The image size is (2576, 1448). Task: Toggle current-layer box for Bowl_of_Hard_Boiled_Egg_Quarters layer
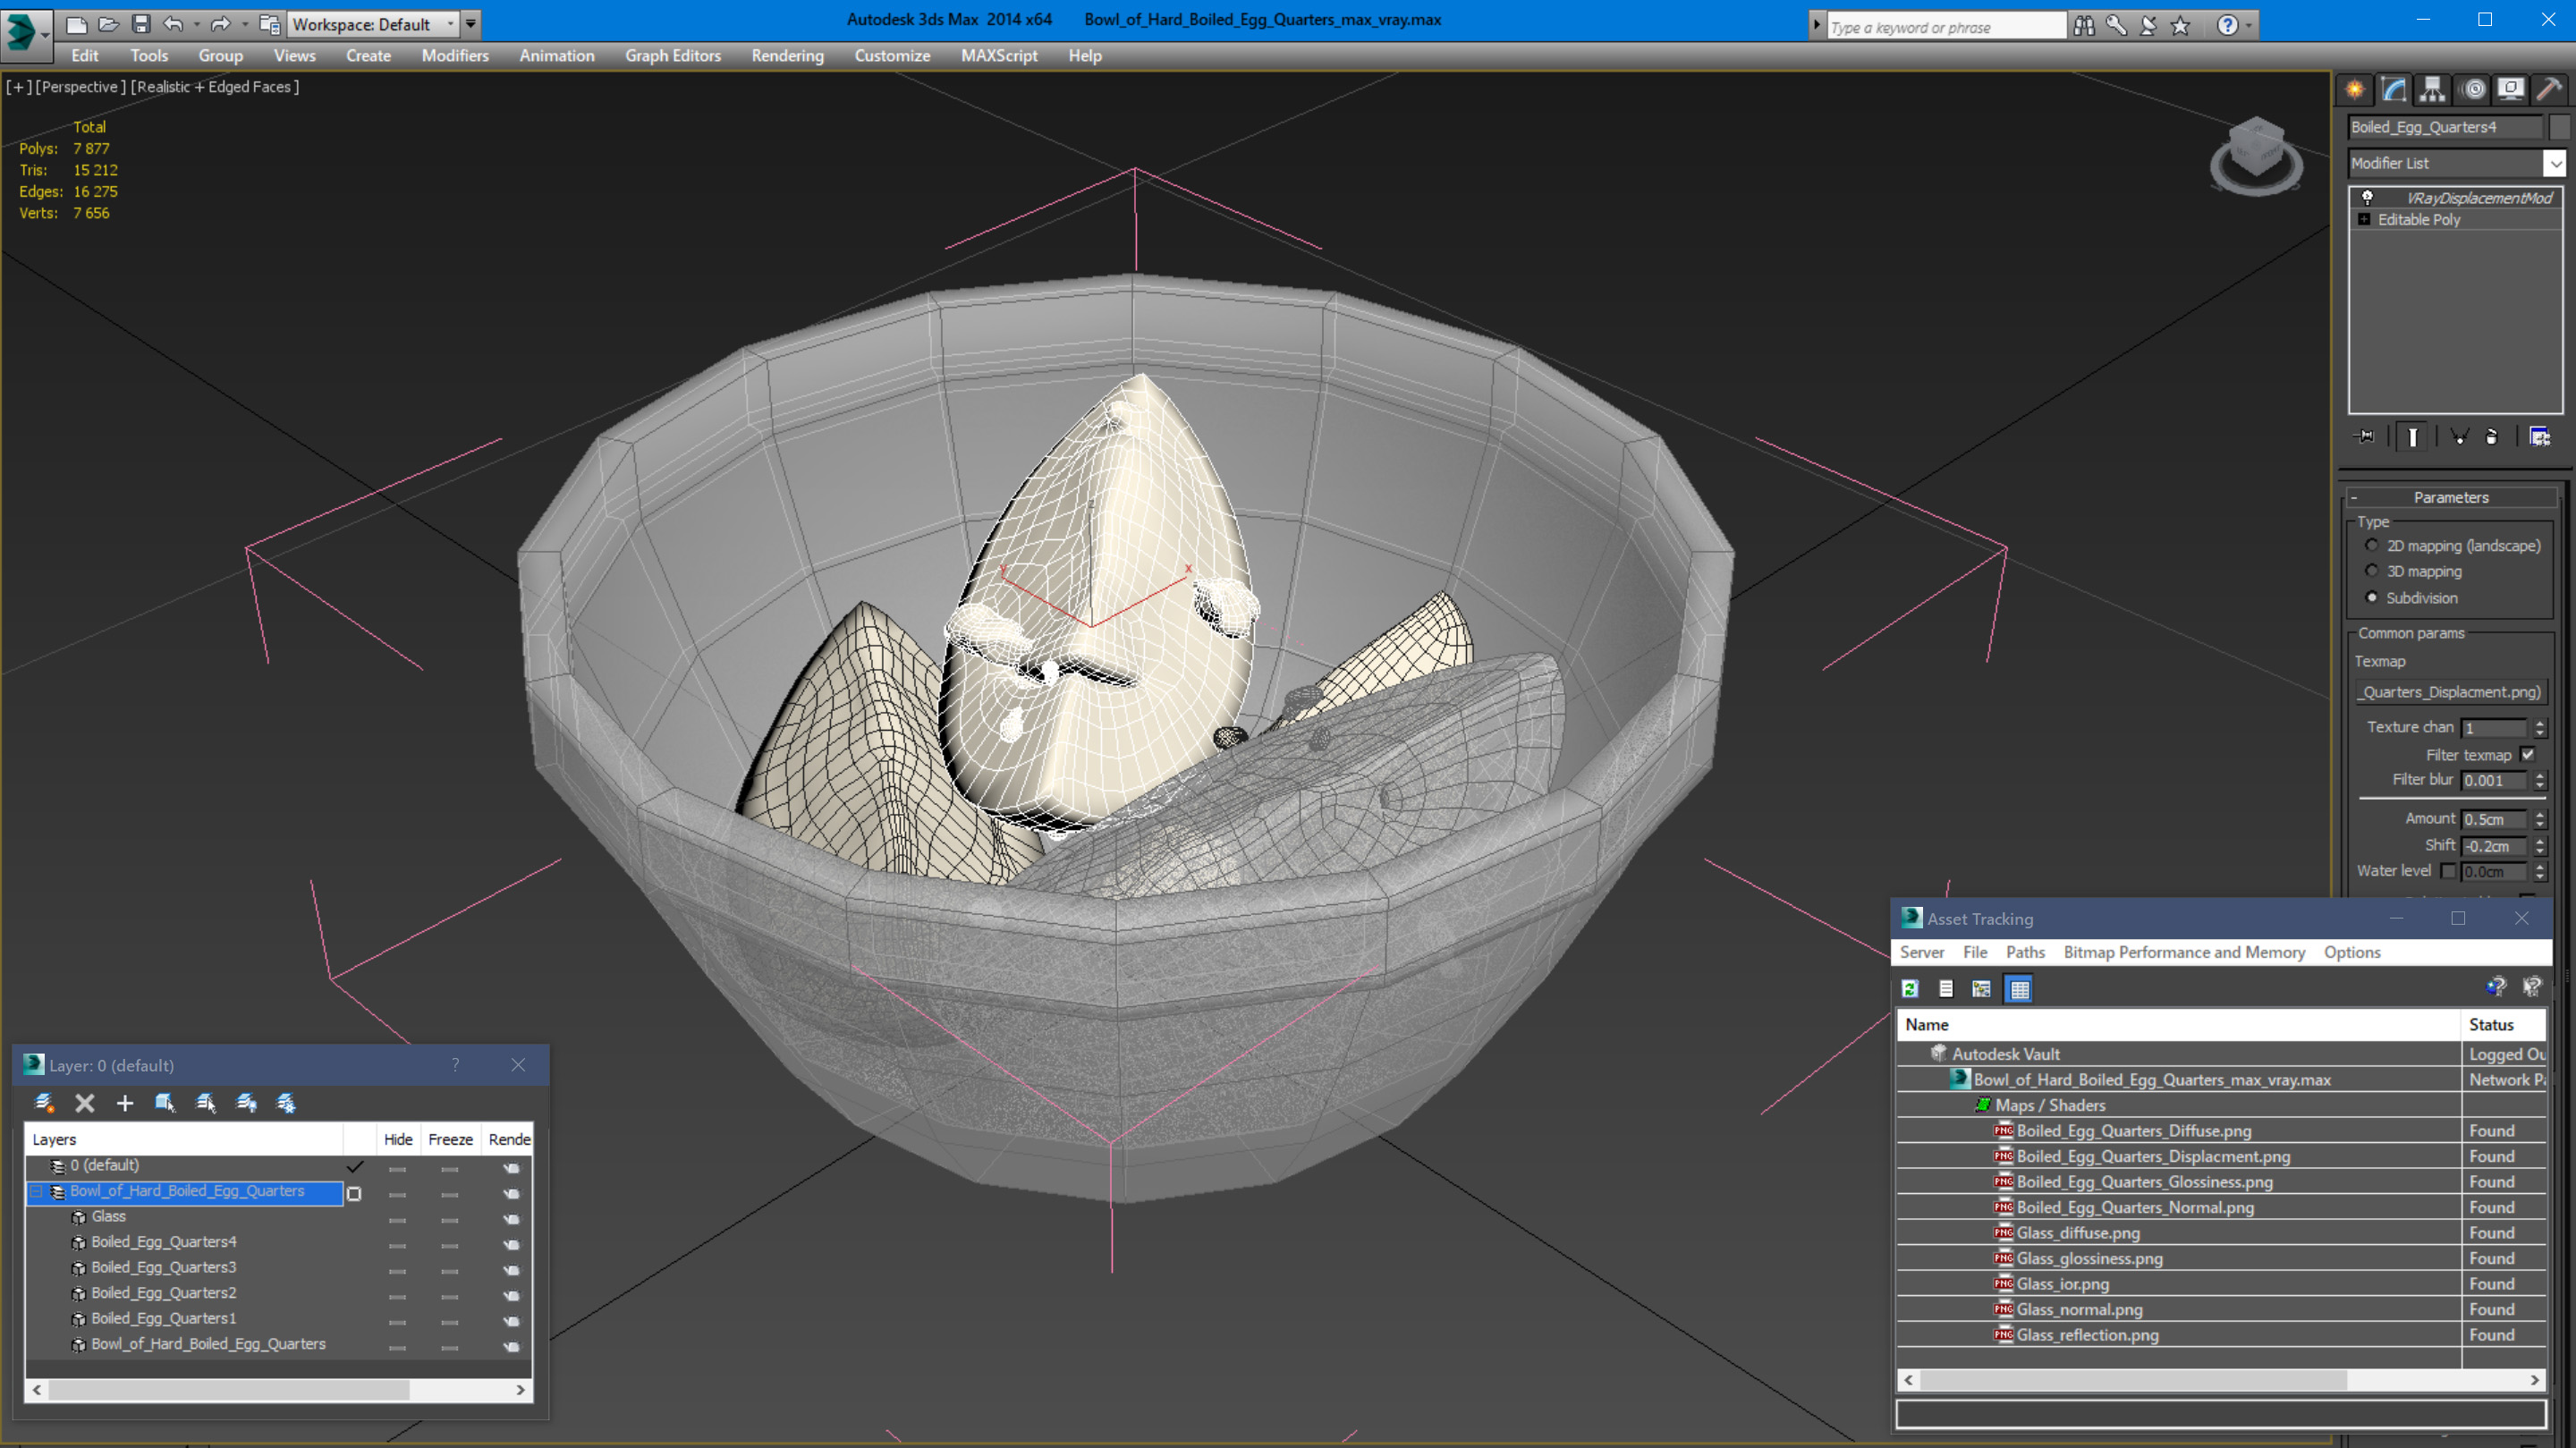pos(354,1193)
